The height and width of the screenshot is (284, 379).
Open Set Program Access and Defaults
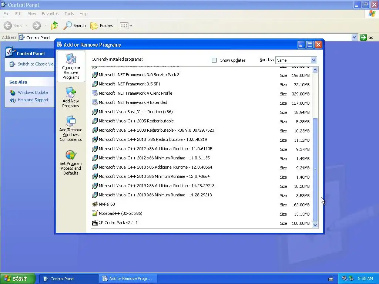click(71, 163)
